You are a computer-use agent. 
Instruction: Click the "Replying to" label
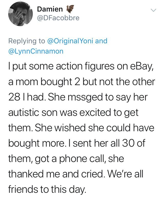26,41
